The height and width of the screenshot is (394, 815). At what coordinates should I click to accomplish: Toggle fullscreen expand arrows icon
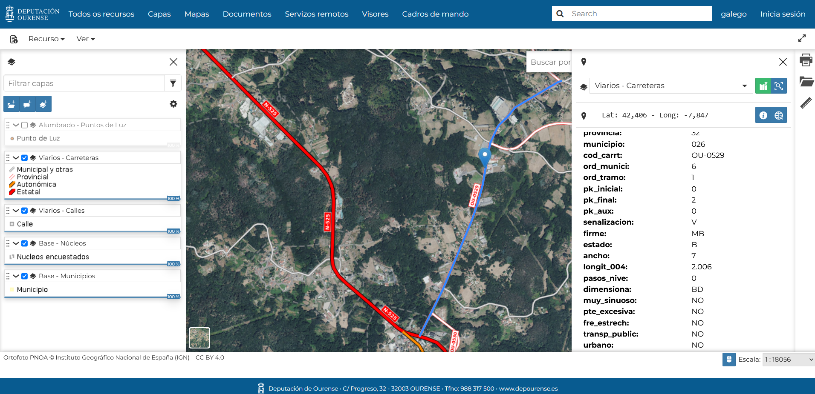coord(802,38)
